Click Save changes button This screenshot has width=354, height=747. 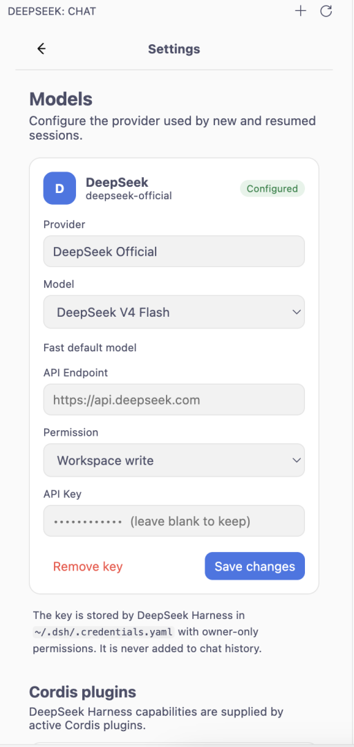(255, 566)
